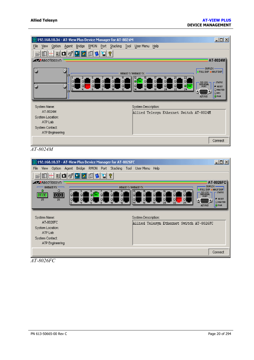Open the Stacking menu in AT-8024M window
Screen dimensions: 254x360
point(116,46)
